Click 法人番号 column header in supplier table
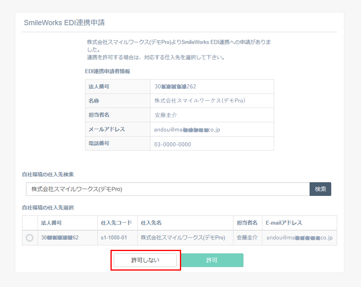This screenshot has width=361, height=287. tap(51, 223)
